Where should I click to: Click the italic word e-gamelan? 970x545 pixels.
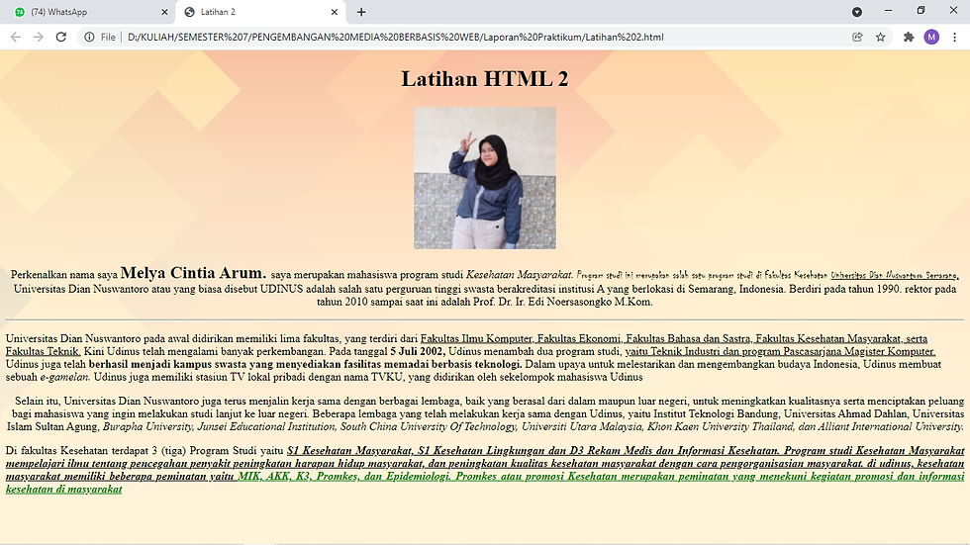tap(65, 377)
